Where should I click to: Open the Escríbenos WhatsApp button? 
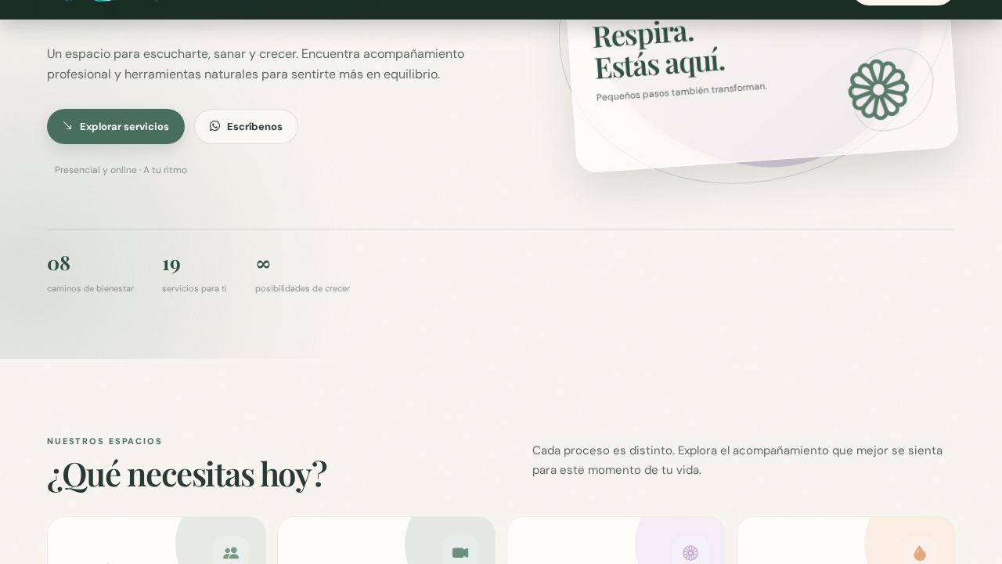pos(246,126)
